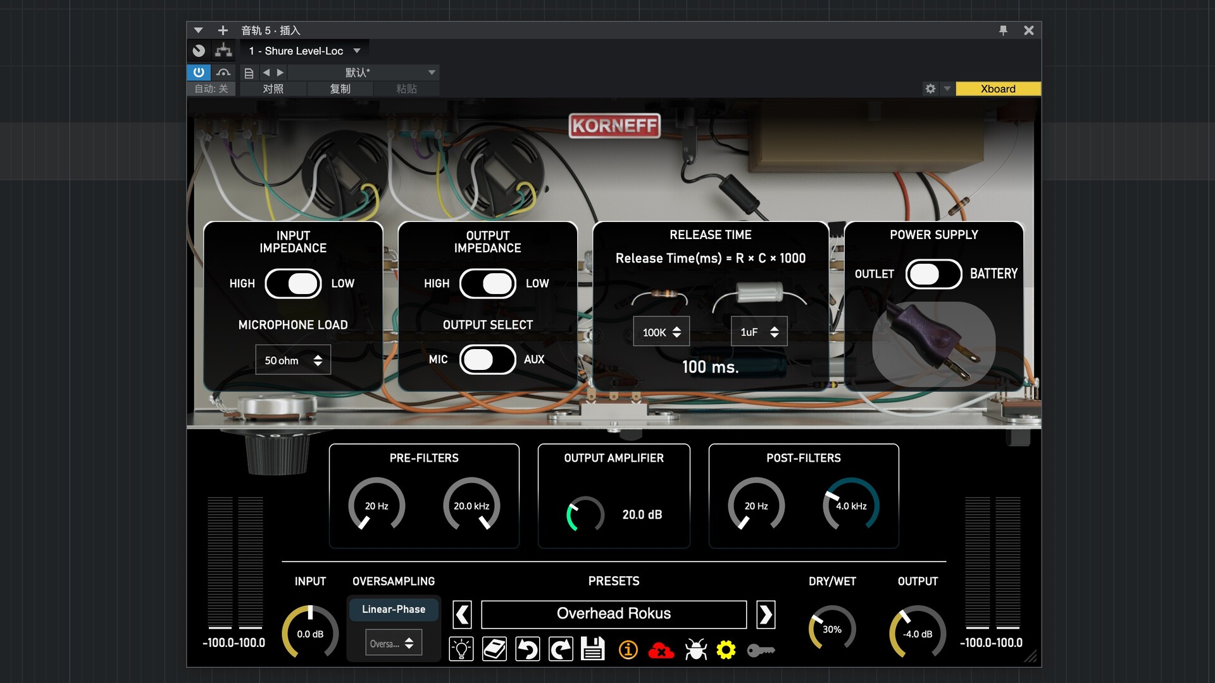Click the 复制 copy tab

pyautogui.click(x=340, y=89)
